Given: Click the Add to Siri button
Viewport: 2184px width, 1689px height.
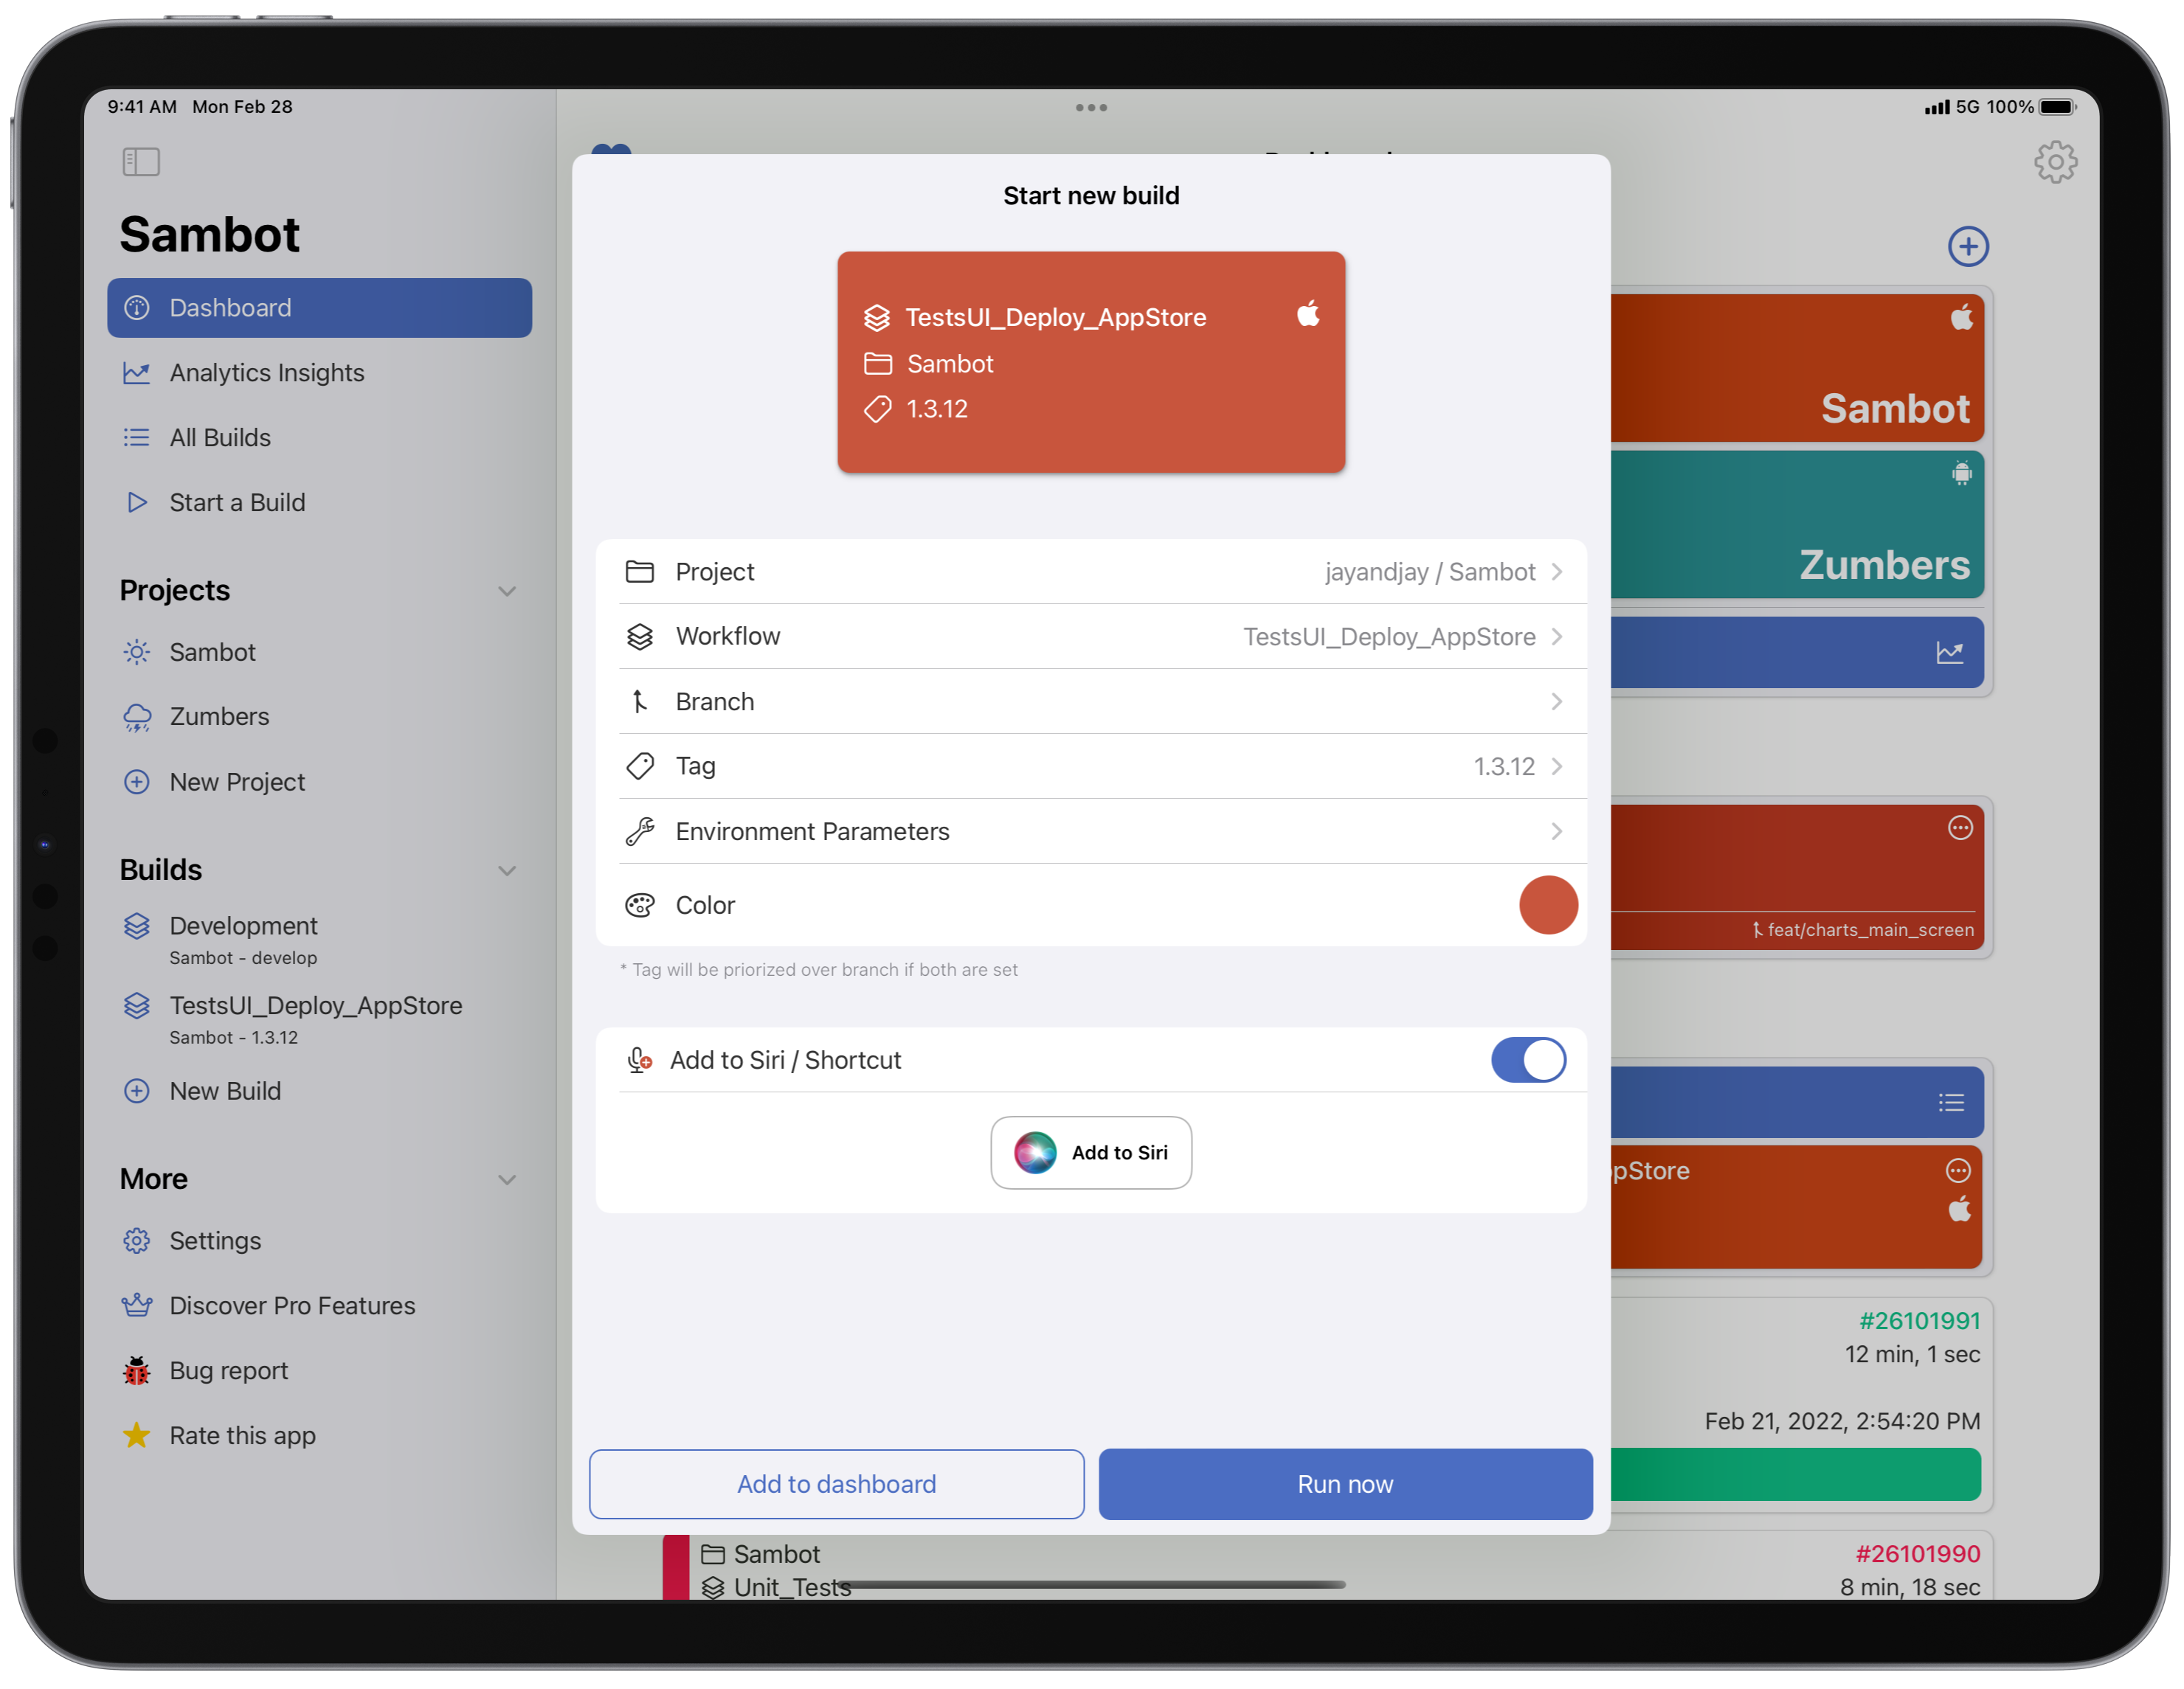Looking at the screenshot, I should 1091,1152.
